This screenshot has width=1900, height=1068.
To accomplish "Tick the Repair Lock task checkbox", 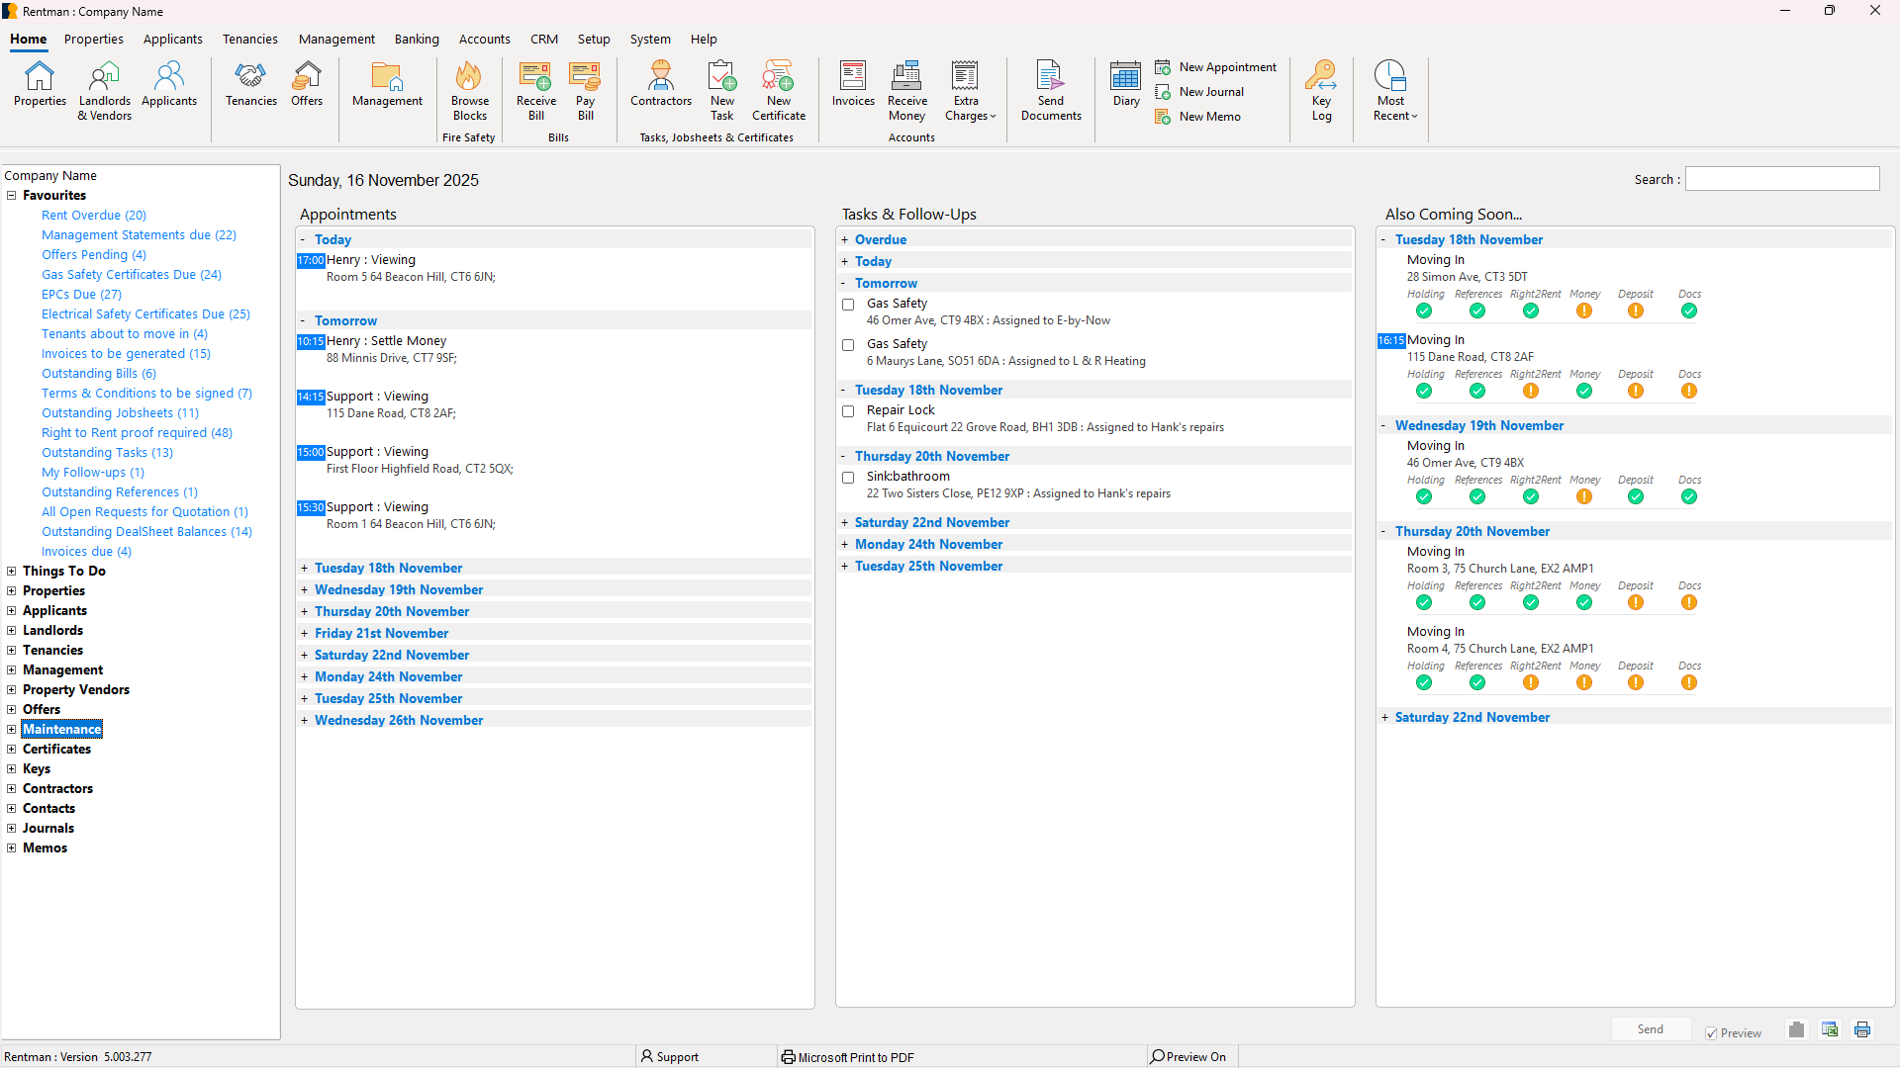I will [848, 411].
